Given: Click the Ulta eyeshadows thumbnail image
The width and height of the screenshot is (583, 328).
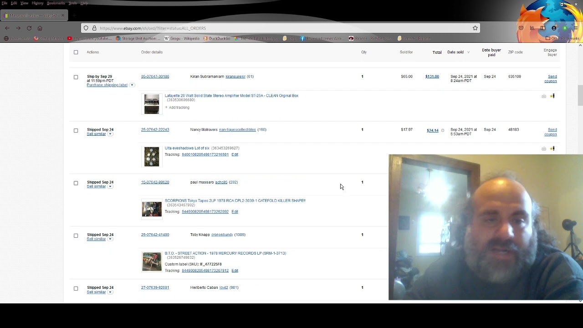Looking at the screenshot, I should point(152,157).
